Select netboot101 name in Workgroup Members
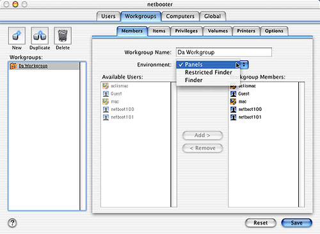 (250, 117)
